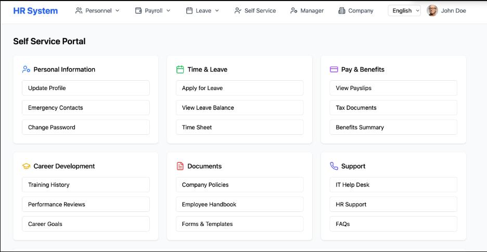Open Company Policies
Viewport: 487px width, 252px height.
[240, 184]
